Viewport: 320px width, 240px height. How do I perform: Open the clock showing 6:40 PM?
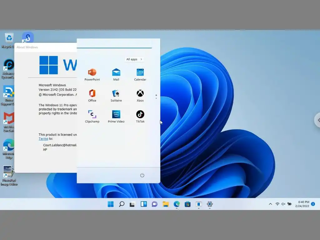click(x=302, y=204)
